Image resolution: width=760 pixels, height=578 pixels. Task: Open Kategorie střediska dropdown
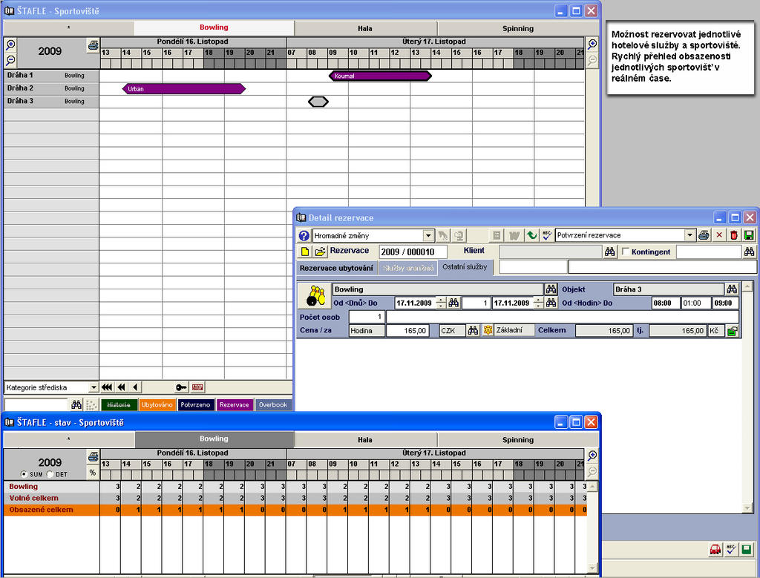[93, 387]
